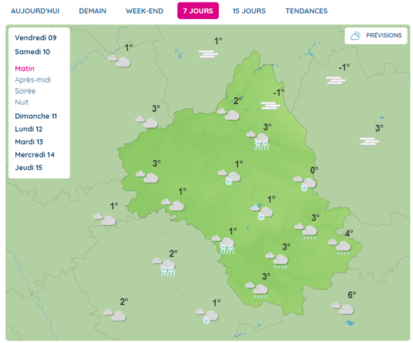This screenshot has height=343, width=413.
Task: Click the snow cloud icon under the 1° at the centre of the bright green region
Action: click(x=230, y=177)
